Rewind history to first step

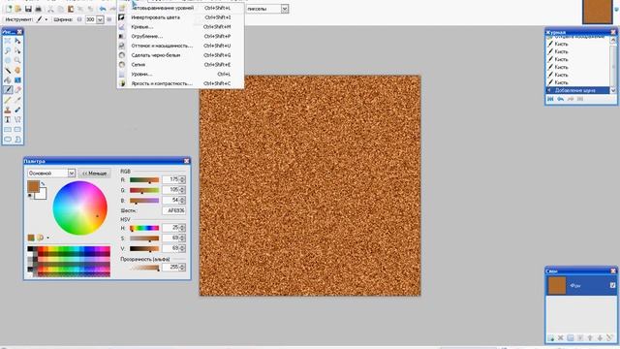coord(550,99)
